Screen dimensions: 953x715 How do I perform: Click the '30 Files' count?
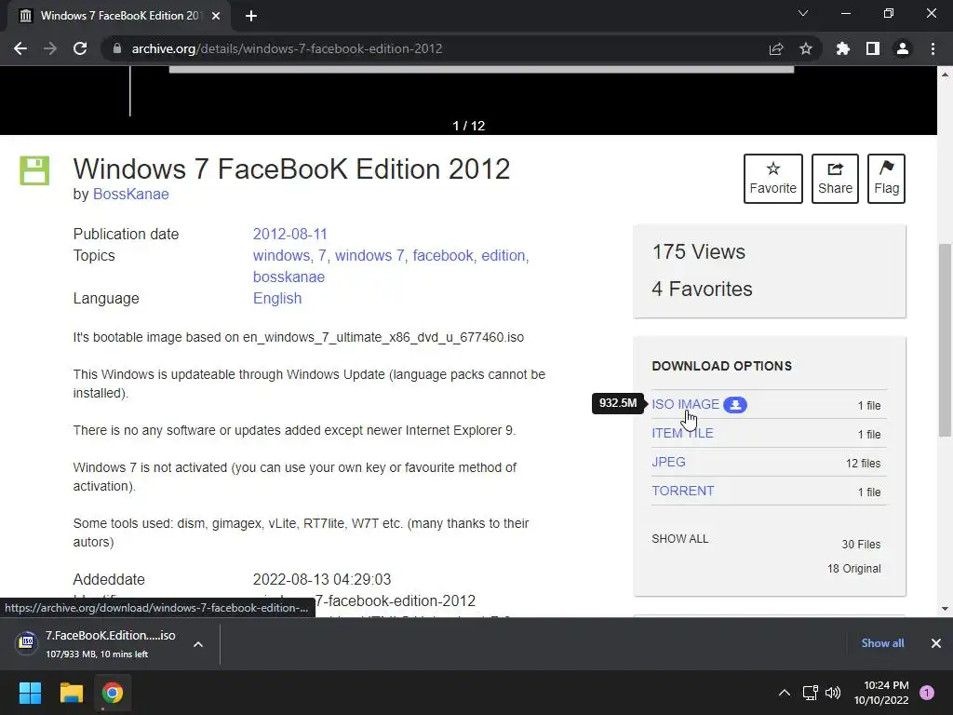point(861,544)
